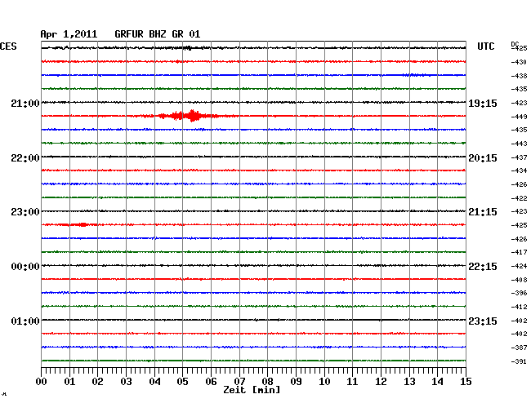This screenshot has width=531, height=403.
Task: Select DC value -437
Action: coord(519,157)
